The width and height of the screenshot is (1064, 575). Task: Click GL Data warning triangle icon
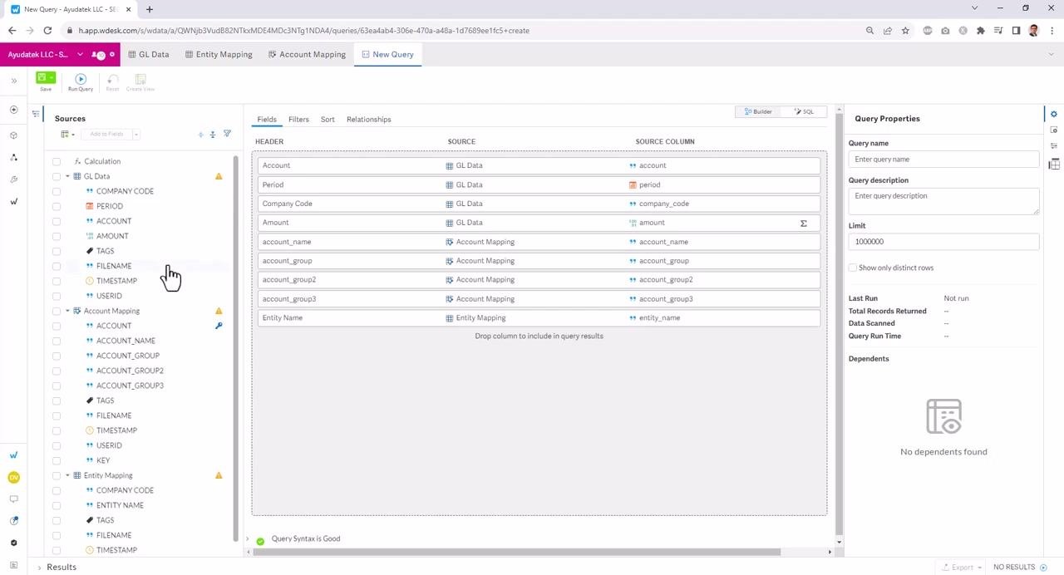pos(219,176)
